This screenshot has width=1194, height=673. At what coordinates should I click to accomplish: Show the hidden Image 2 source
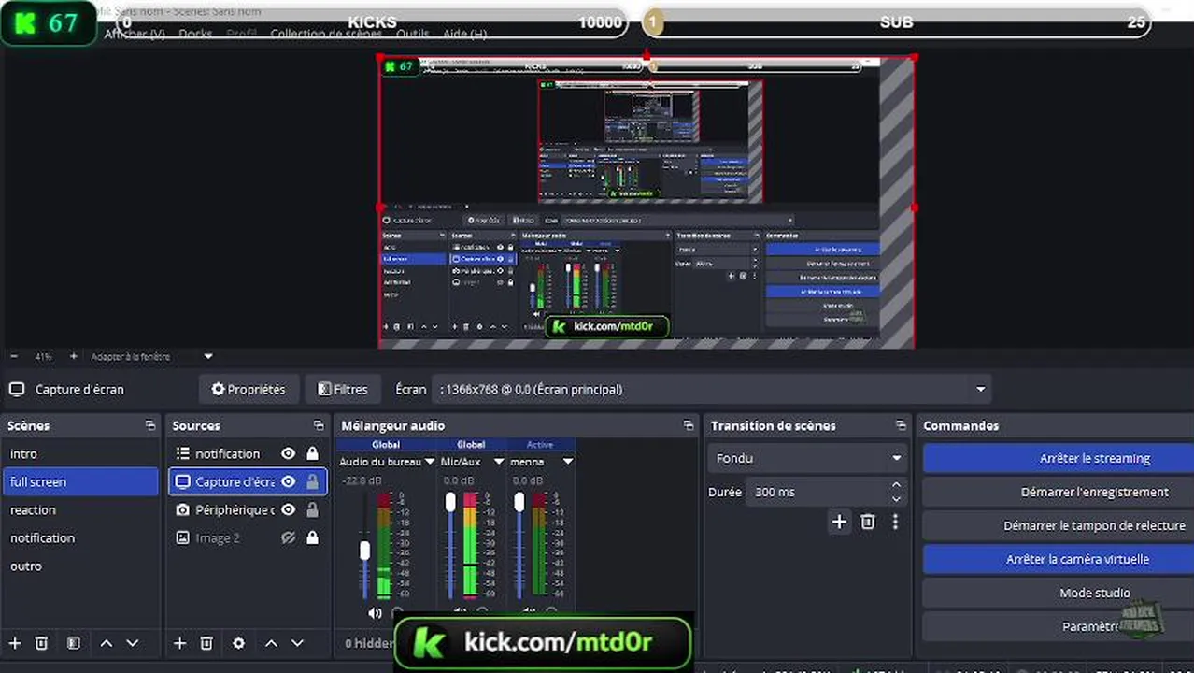coord(289,537)
